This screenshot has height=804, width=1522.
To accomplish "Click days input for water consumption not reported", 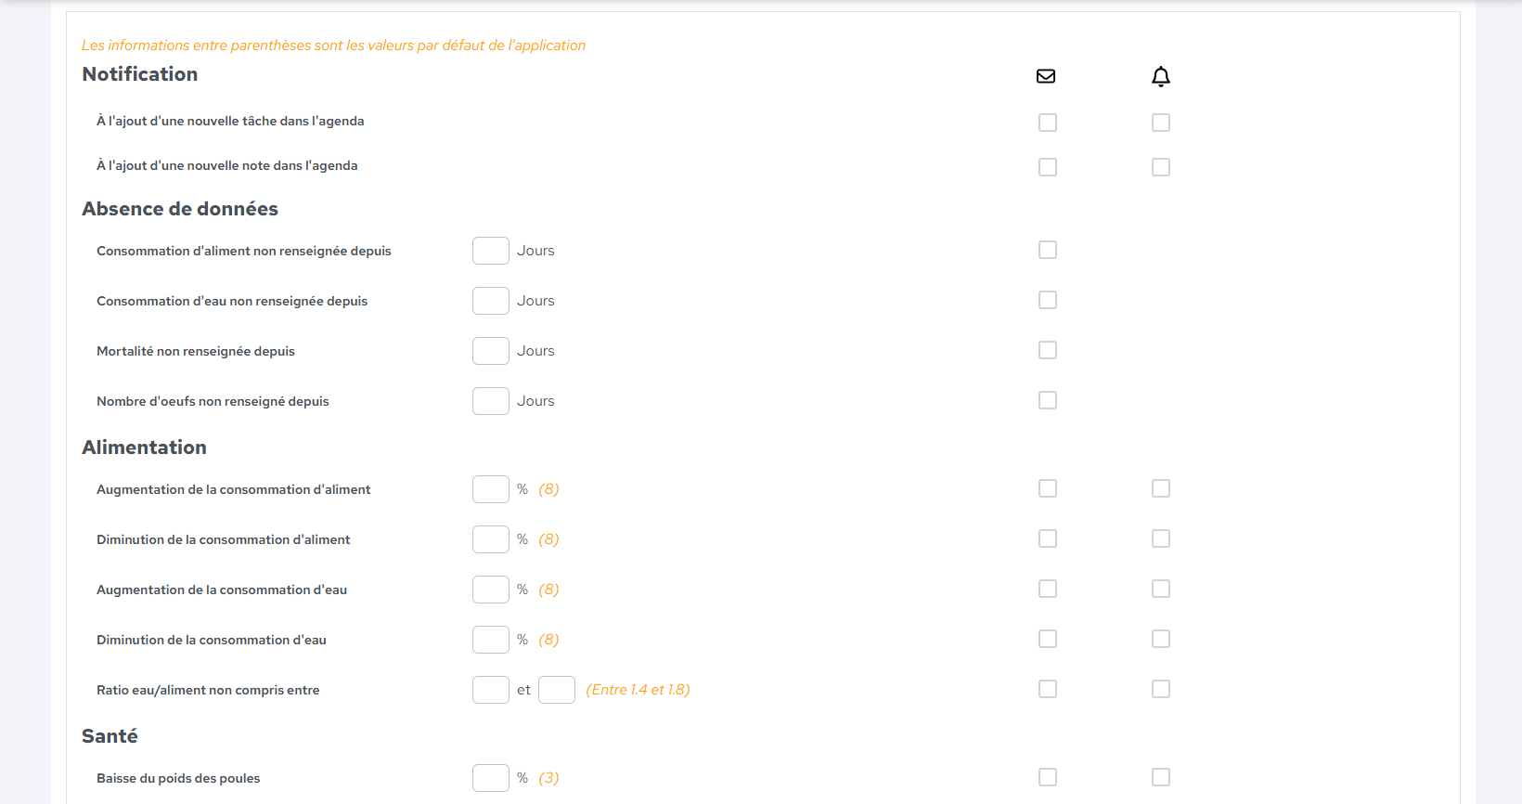I will click(x=490, y=301).
